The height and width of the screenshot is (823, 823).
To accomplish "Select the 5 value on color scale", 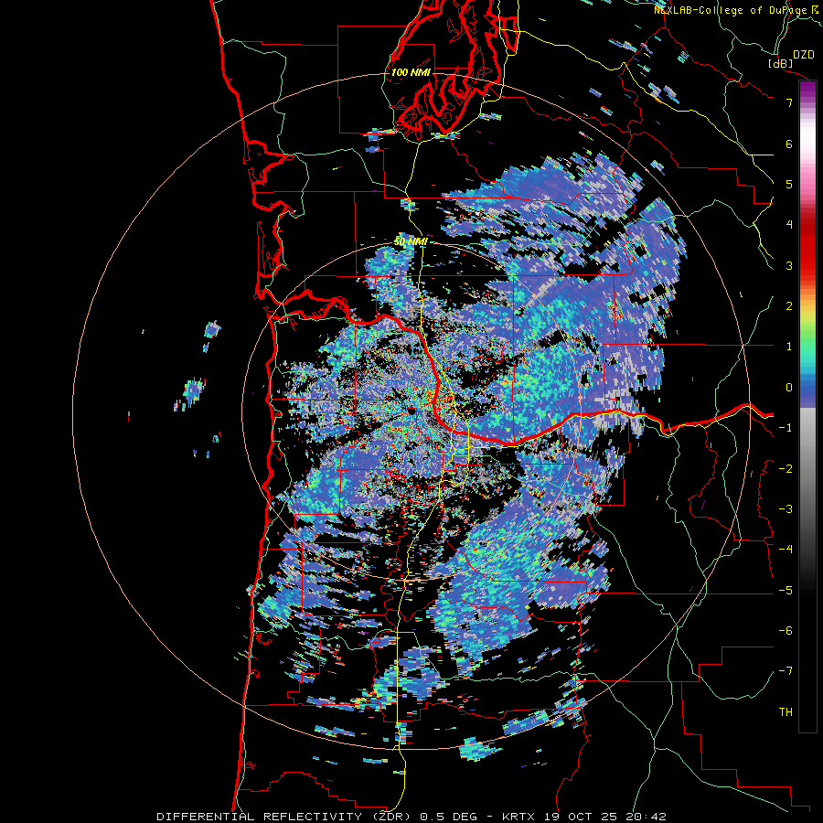I will [789, 184].
